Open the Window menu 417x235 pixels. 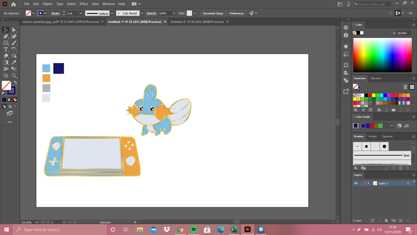[x=108, y=4]
